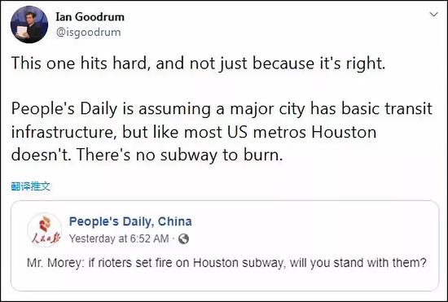Expand the tweet options chevron menu
Screen dimensions: 448x302
pyautogui.click(x=433, y=15)
